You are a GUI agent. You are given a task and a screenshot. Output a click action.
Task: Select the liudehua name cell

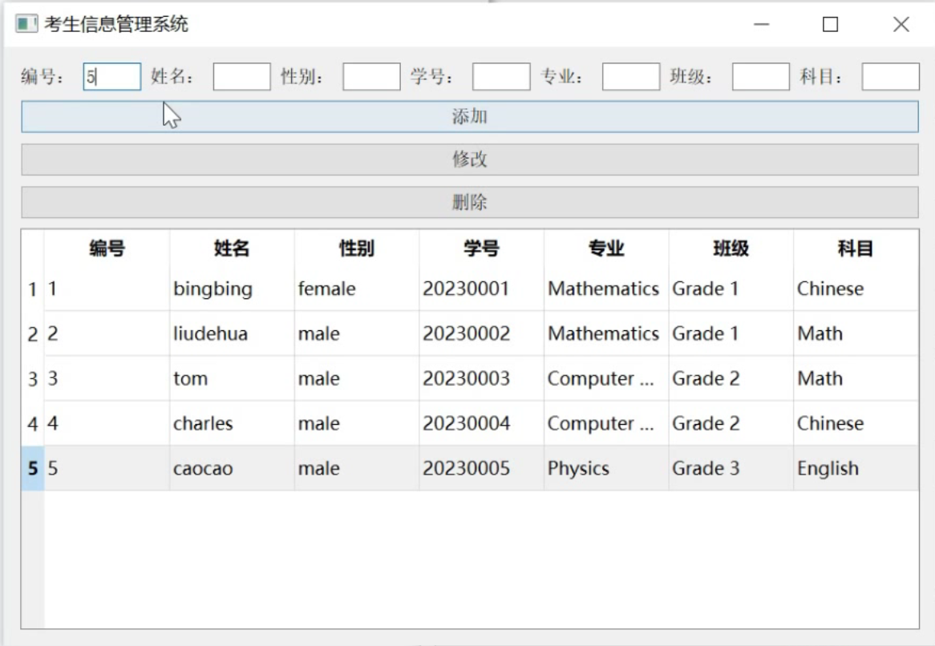(x=232, y=333)
